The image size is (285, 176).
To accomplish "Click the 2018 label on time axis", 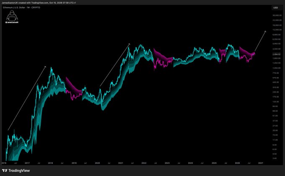I will coord(50,163).
